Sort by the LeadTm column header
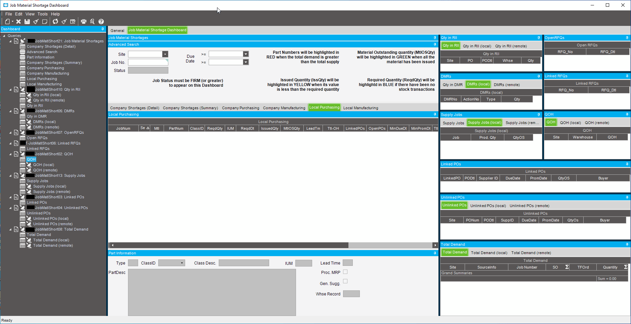The height and width of the screenshot is (324, 631). 313,128
